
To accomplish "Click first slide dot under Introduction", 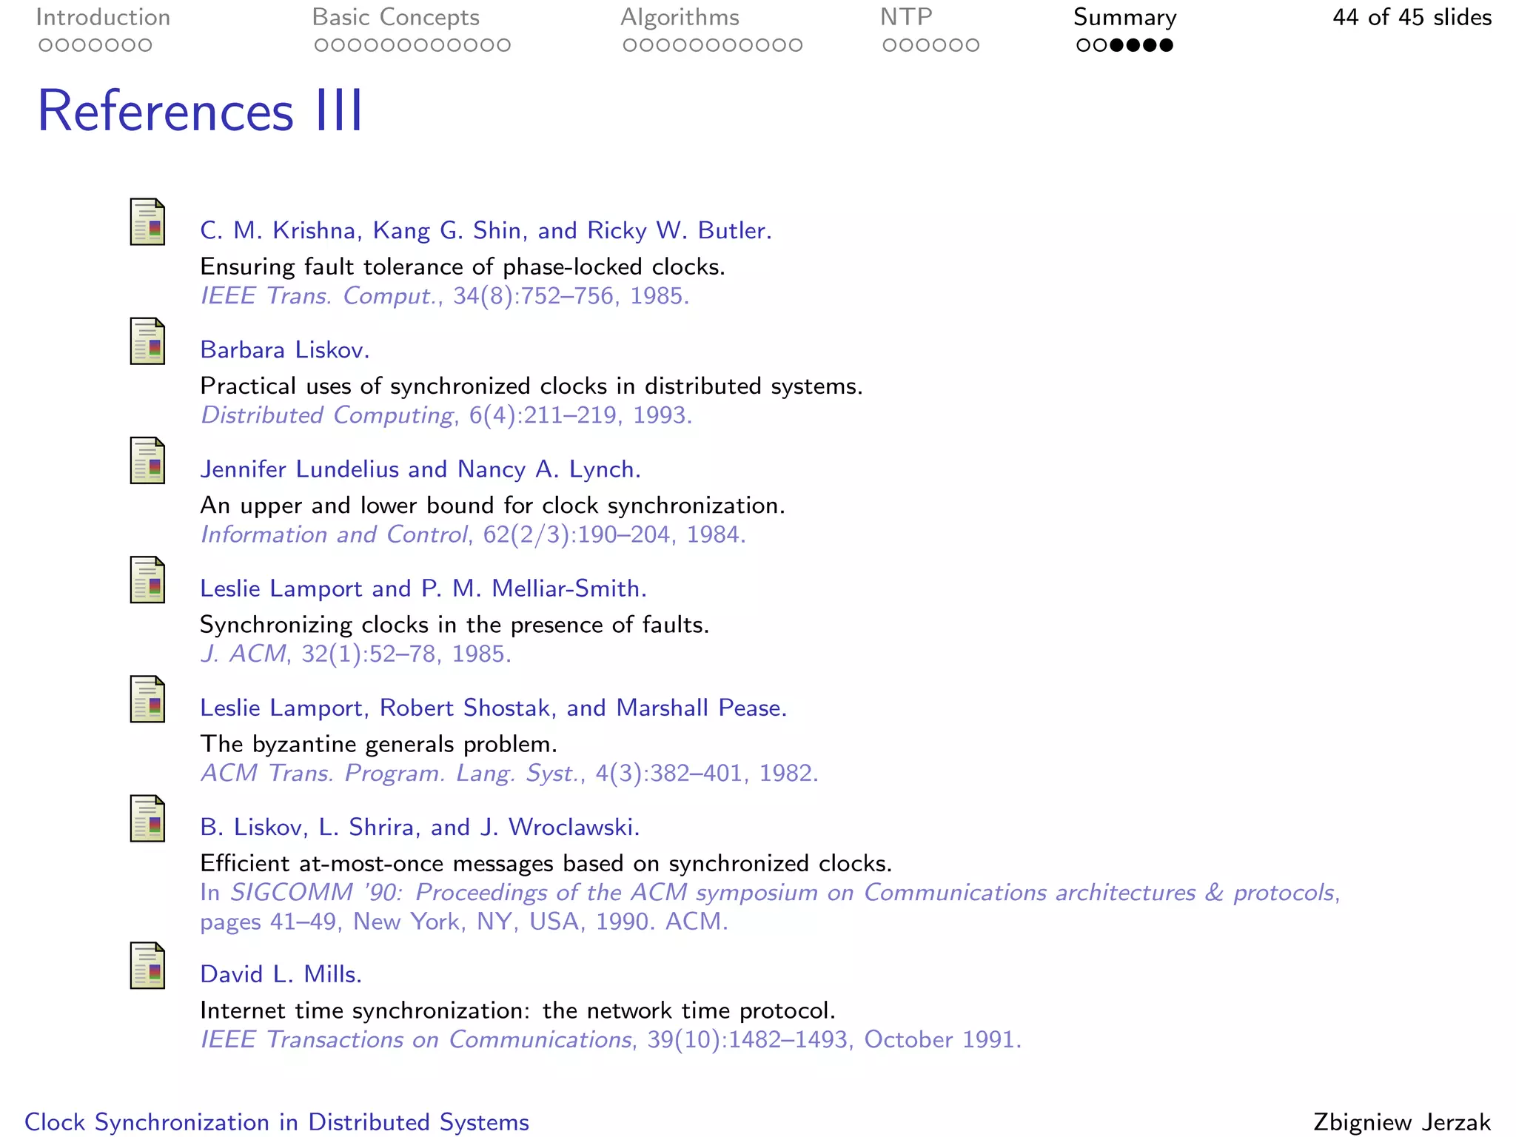I will (x=45, y=45).
